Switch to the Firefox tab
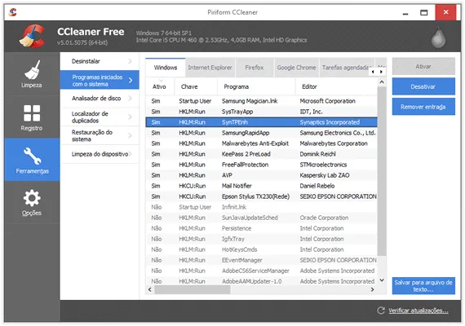The width and height of the screenshot is (465, 326). 255,68
